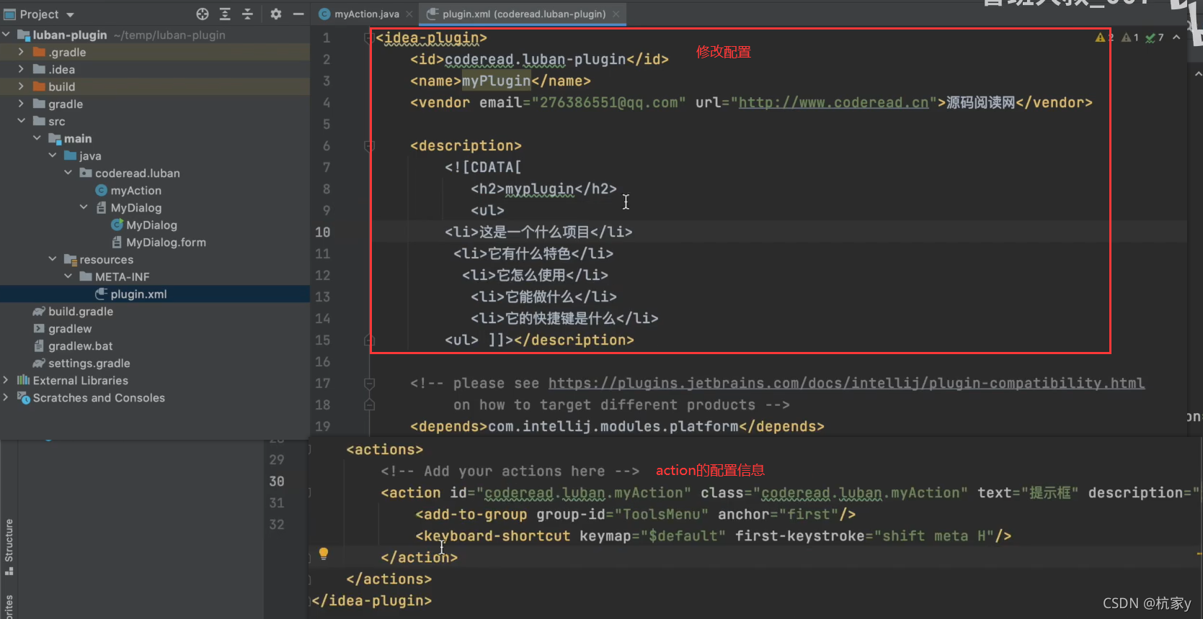This screenshot has height=619, width=1203.
Task: Hide the Project tool window with minus icon
Action: 298,14
